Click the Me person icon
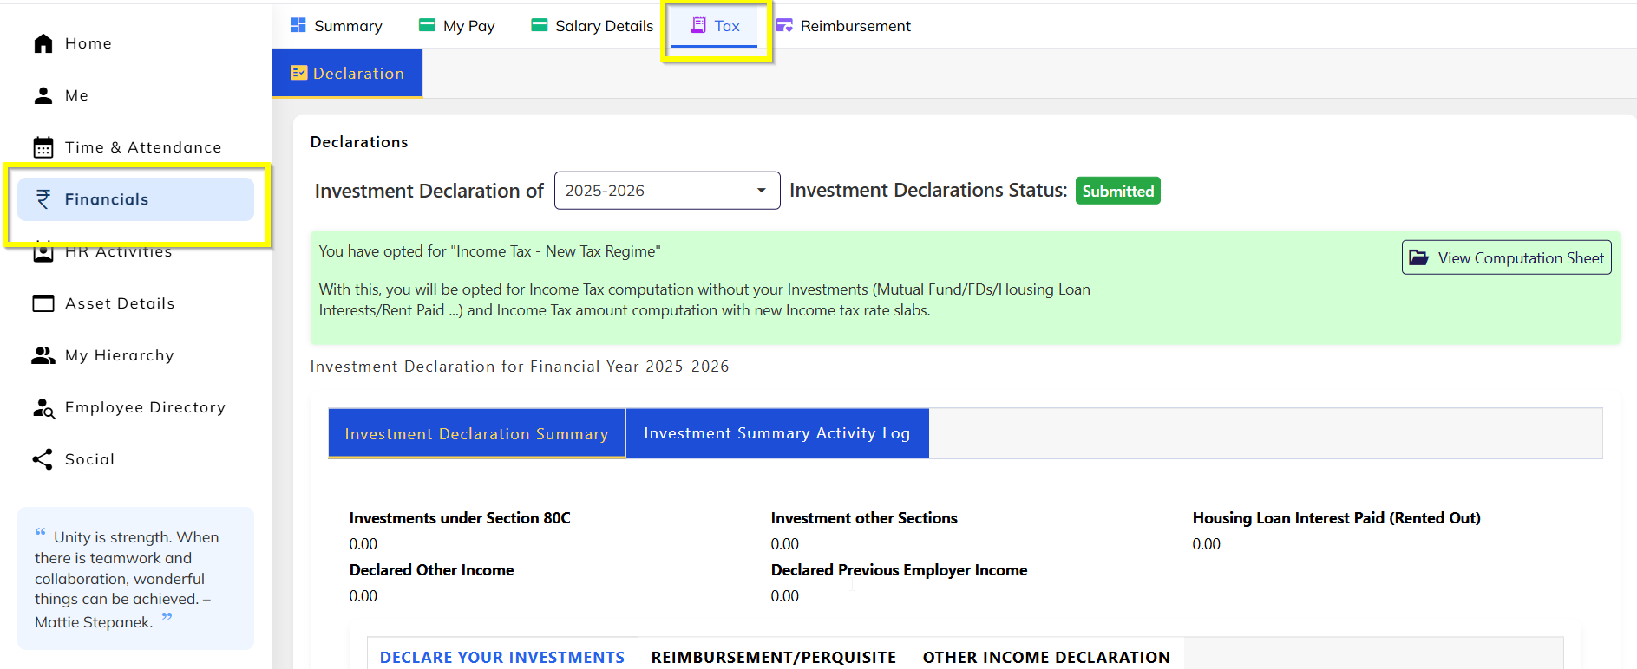Screen dimensions: 1637x669 (x=43, y=95)
